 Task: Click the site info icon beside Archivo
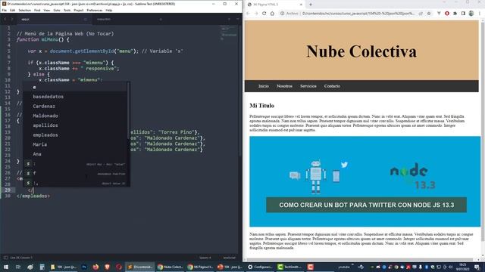282,14
